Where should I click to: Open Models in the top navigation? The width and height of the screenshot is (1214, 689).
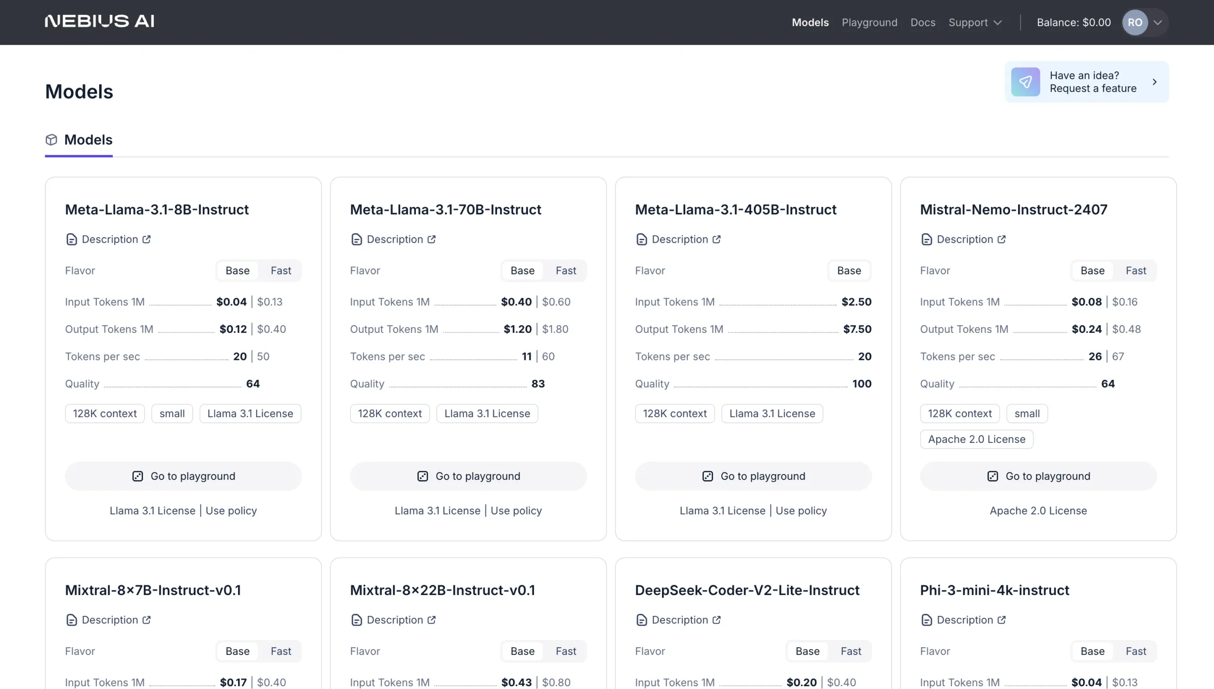(810, 22)
